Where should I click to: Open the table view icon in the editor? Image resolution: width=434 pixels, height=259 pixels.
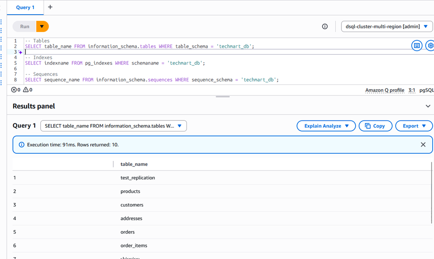pos(417,46)
